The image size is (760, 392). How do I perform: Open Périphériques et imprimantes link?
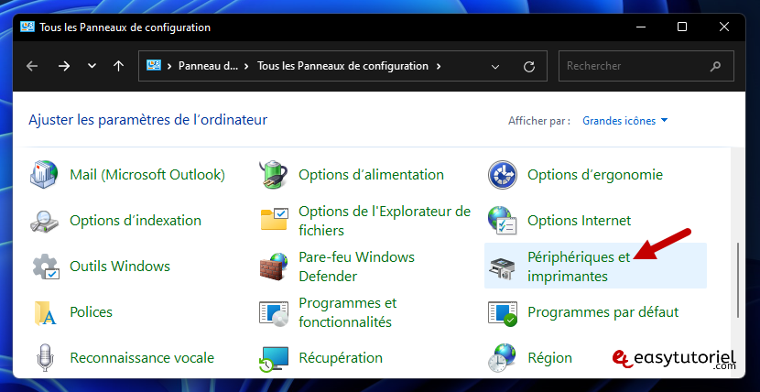click(579, 266)
